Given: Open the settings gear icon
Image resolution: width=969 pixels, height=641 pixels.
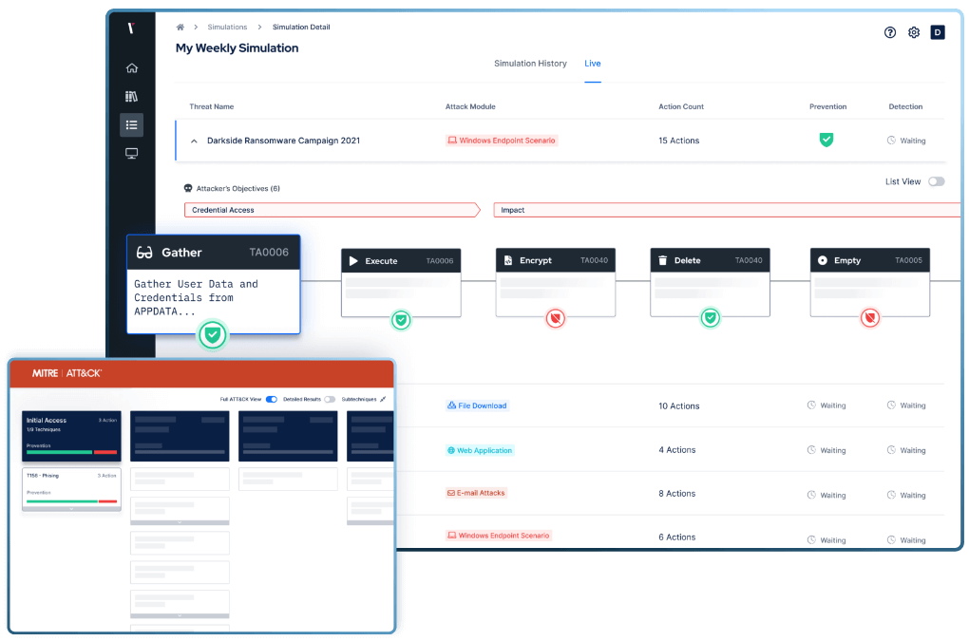Looking at the screenshot, I should click(913, 31).
